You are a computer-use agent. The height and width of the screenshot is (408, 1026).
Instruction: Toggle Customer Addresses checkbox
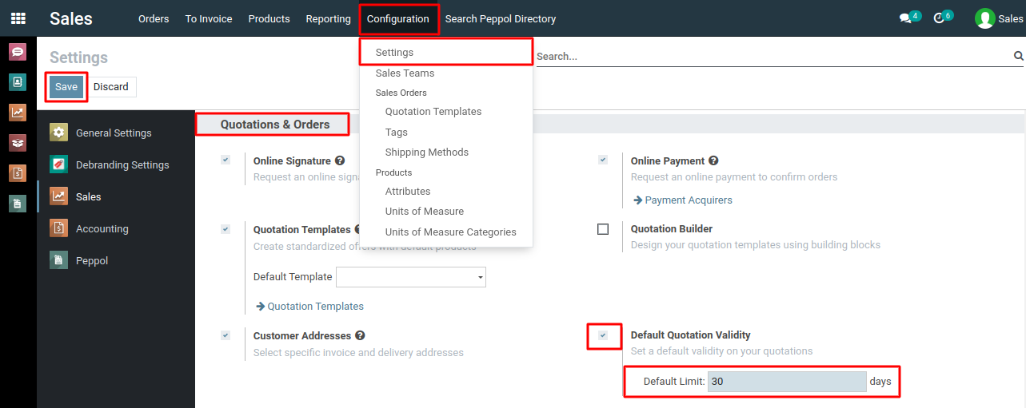click(x=226, y=335)
